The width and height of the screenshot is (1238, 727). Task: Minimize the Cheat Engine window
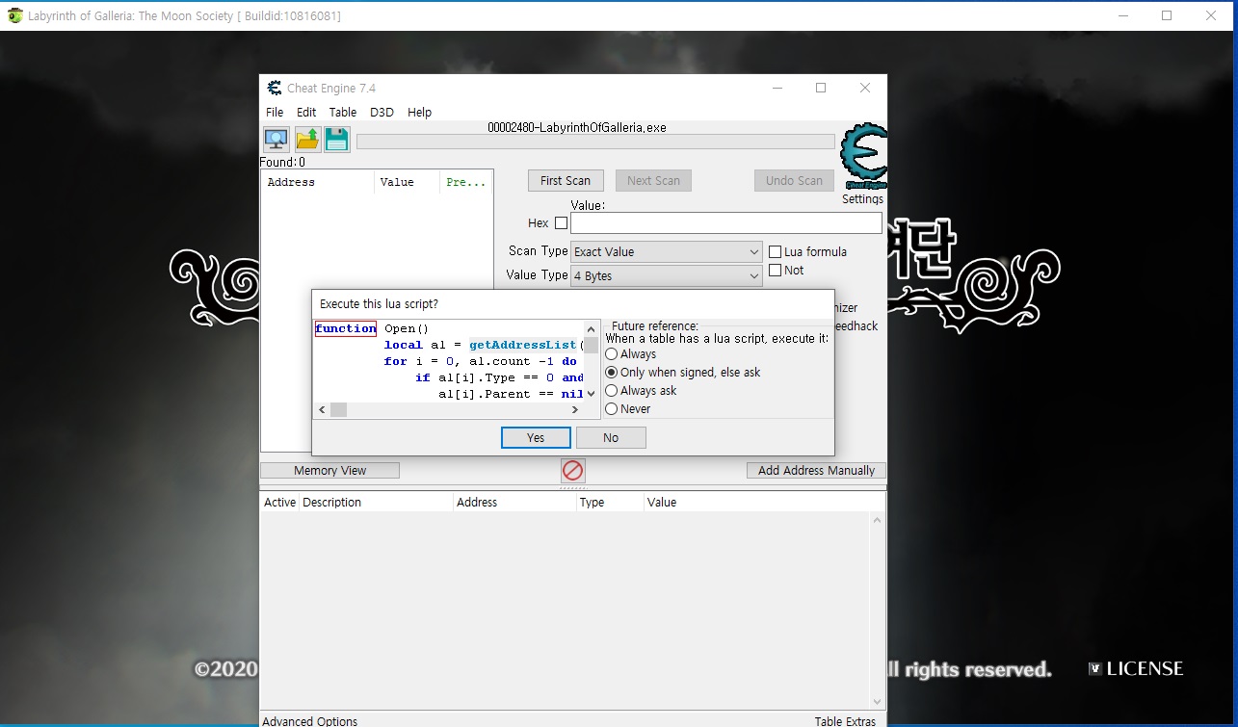(777, 88)
